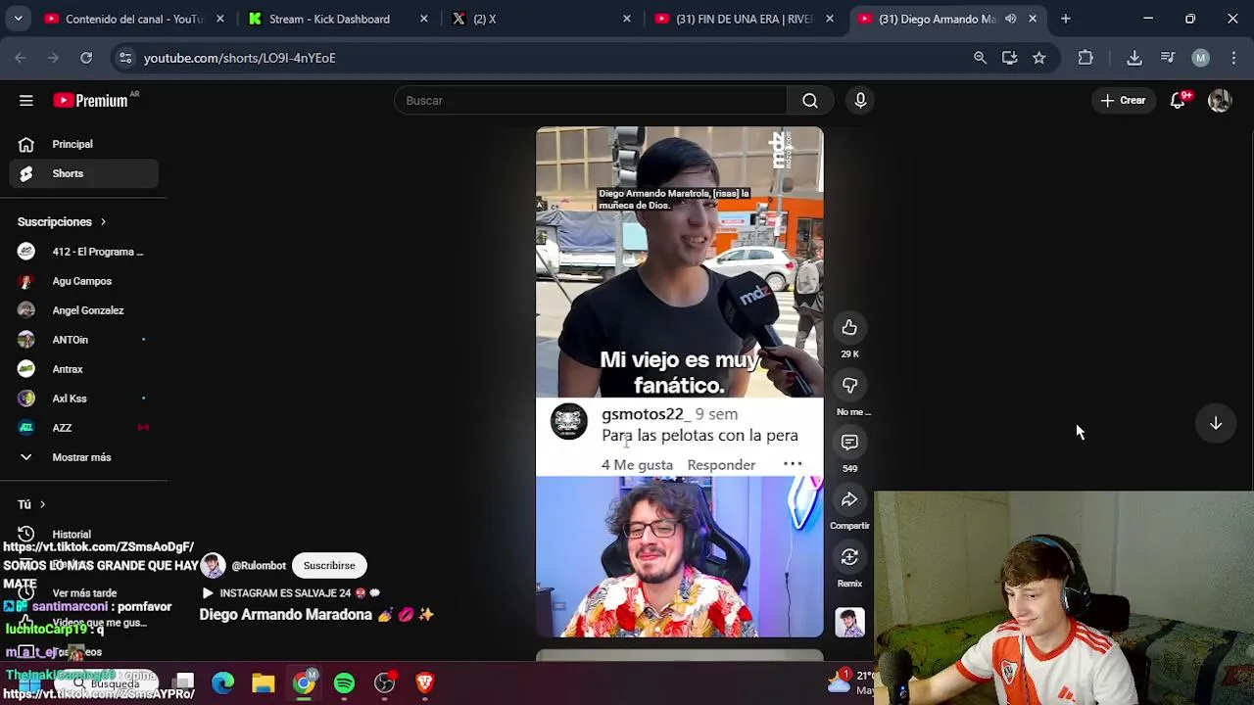Image resolution: width=1254 pixels, height=705 pixels.
Task: Close the Kick Dashboard tab
Action: click(x=423, y=19)
